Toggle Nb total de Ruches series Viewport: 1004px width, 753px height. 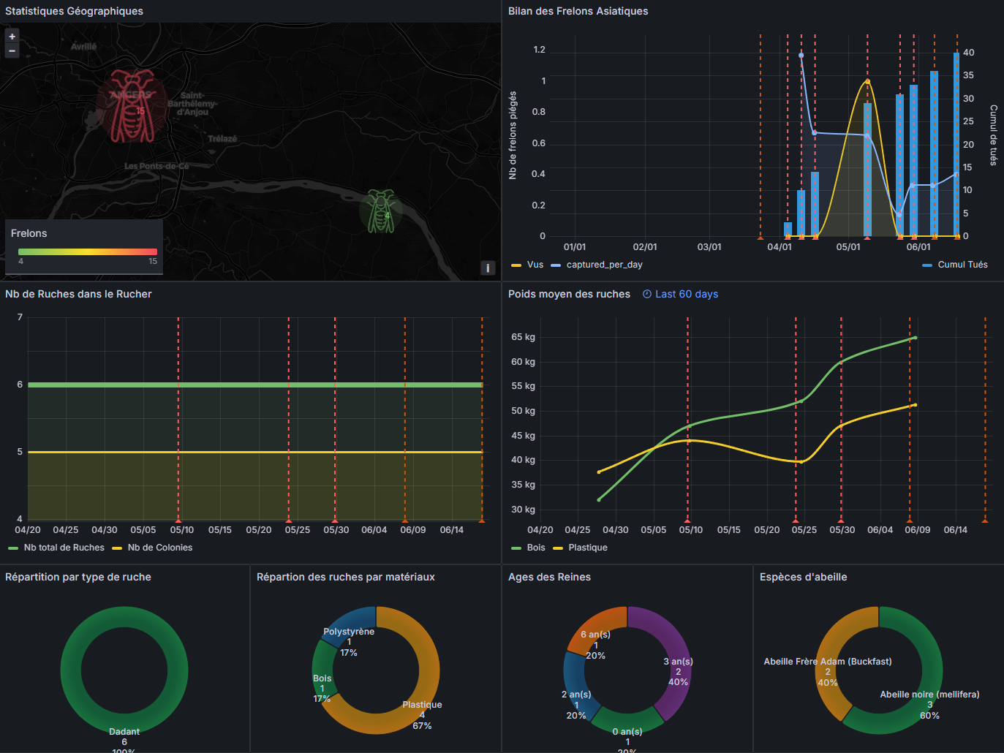point(64,548)
